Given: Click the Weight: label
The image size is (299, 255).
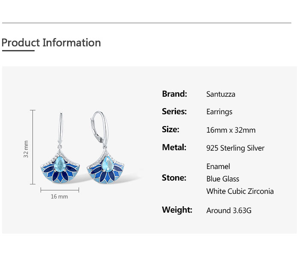Looking at the screenshot, I should [x=177, y=210].
